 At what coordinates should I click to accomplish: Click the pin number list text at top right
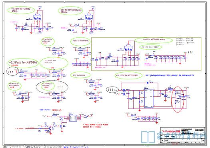185,41
